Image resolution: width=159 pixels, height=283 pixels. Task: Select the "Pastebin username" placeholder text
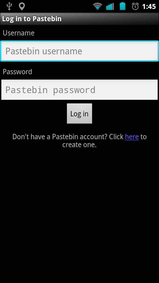[44, 51]
